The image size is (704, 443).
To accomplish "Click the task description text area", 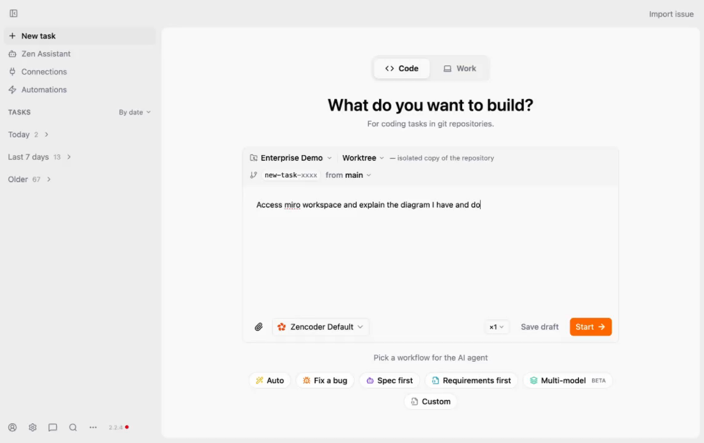I will pos(431,249).
